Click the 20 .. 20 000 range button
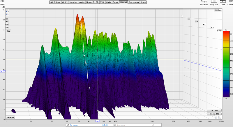Viewport: 233px width, 127px height. coord(214,115)
